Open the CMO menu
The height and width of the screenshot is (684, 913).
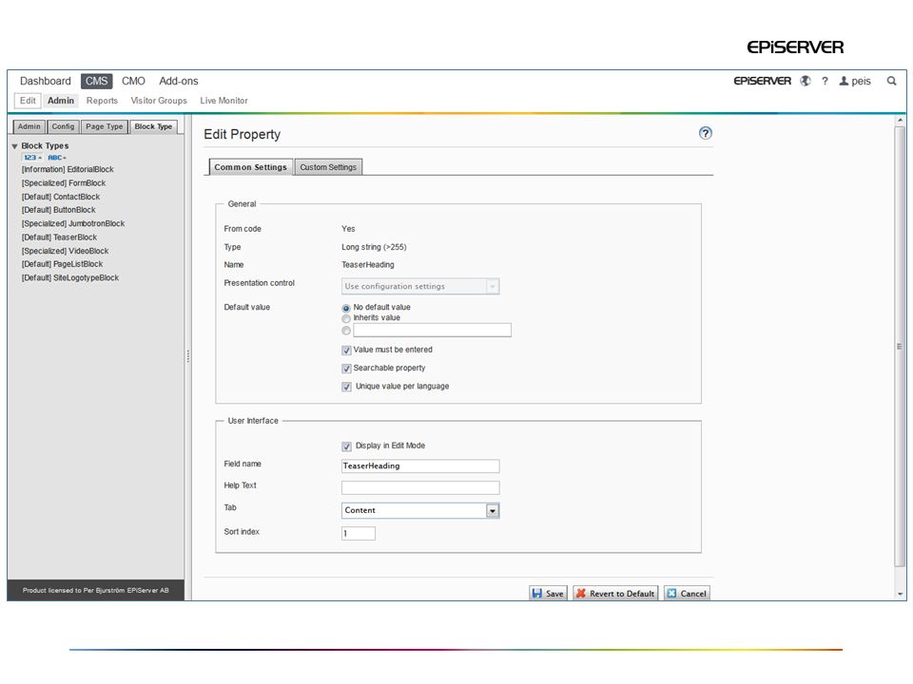pos(133,81)
